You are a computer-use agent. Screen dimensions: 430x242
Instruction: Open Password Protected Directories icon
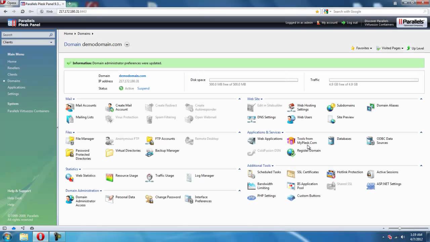click(70, 153)
